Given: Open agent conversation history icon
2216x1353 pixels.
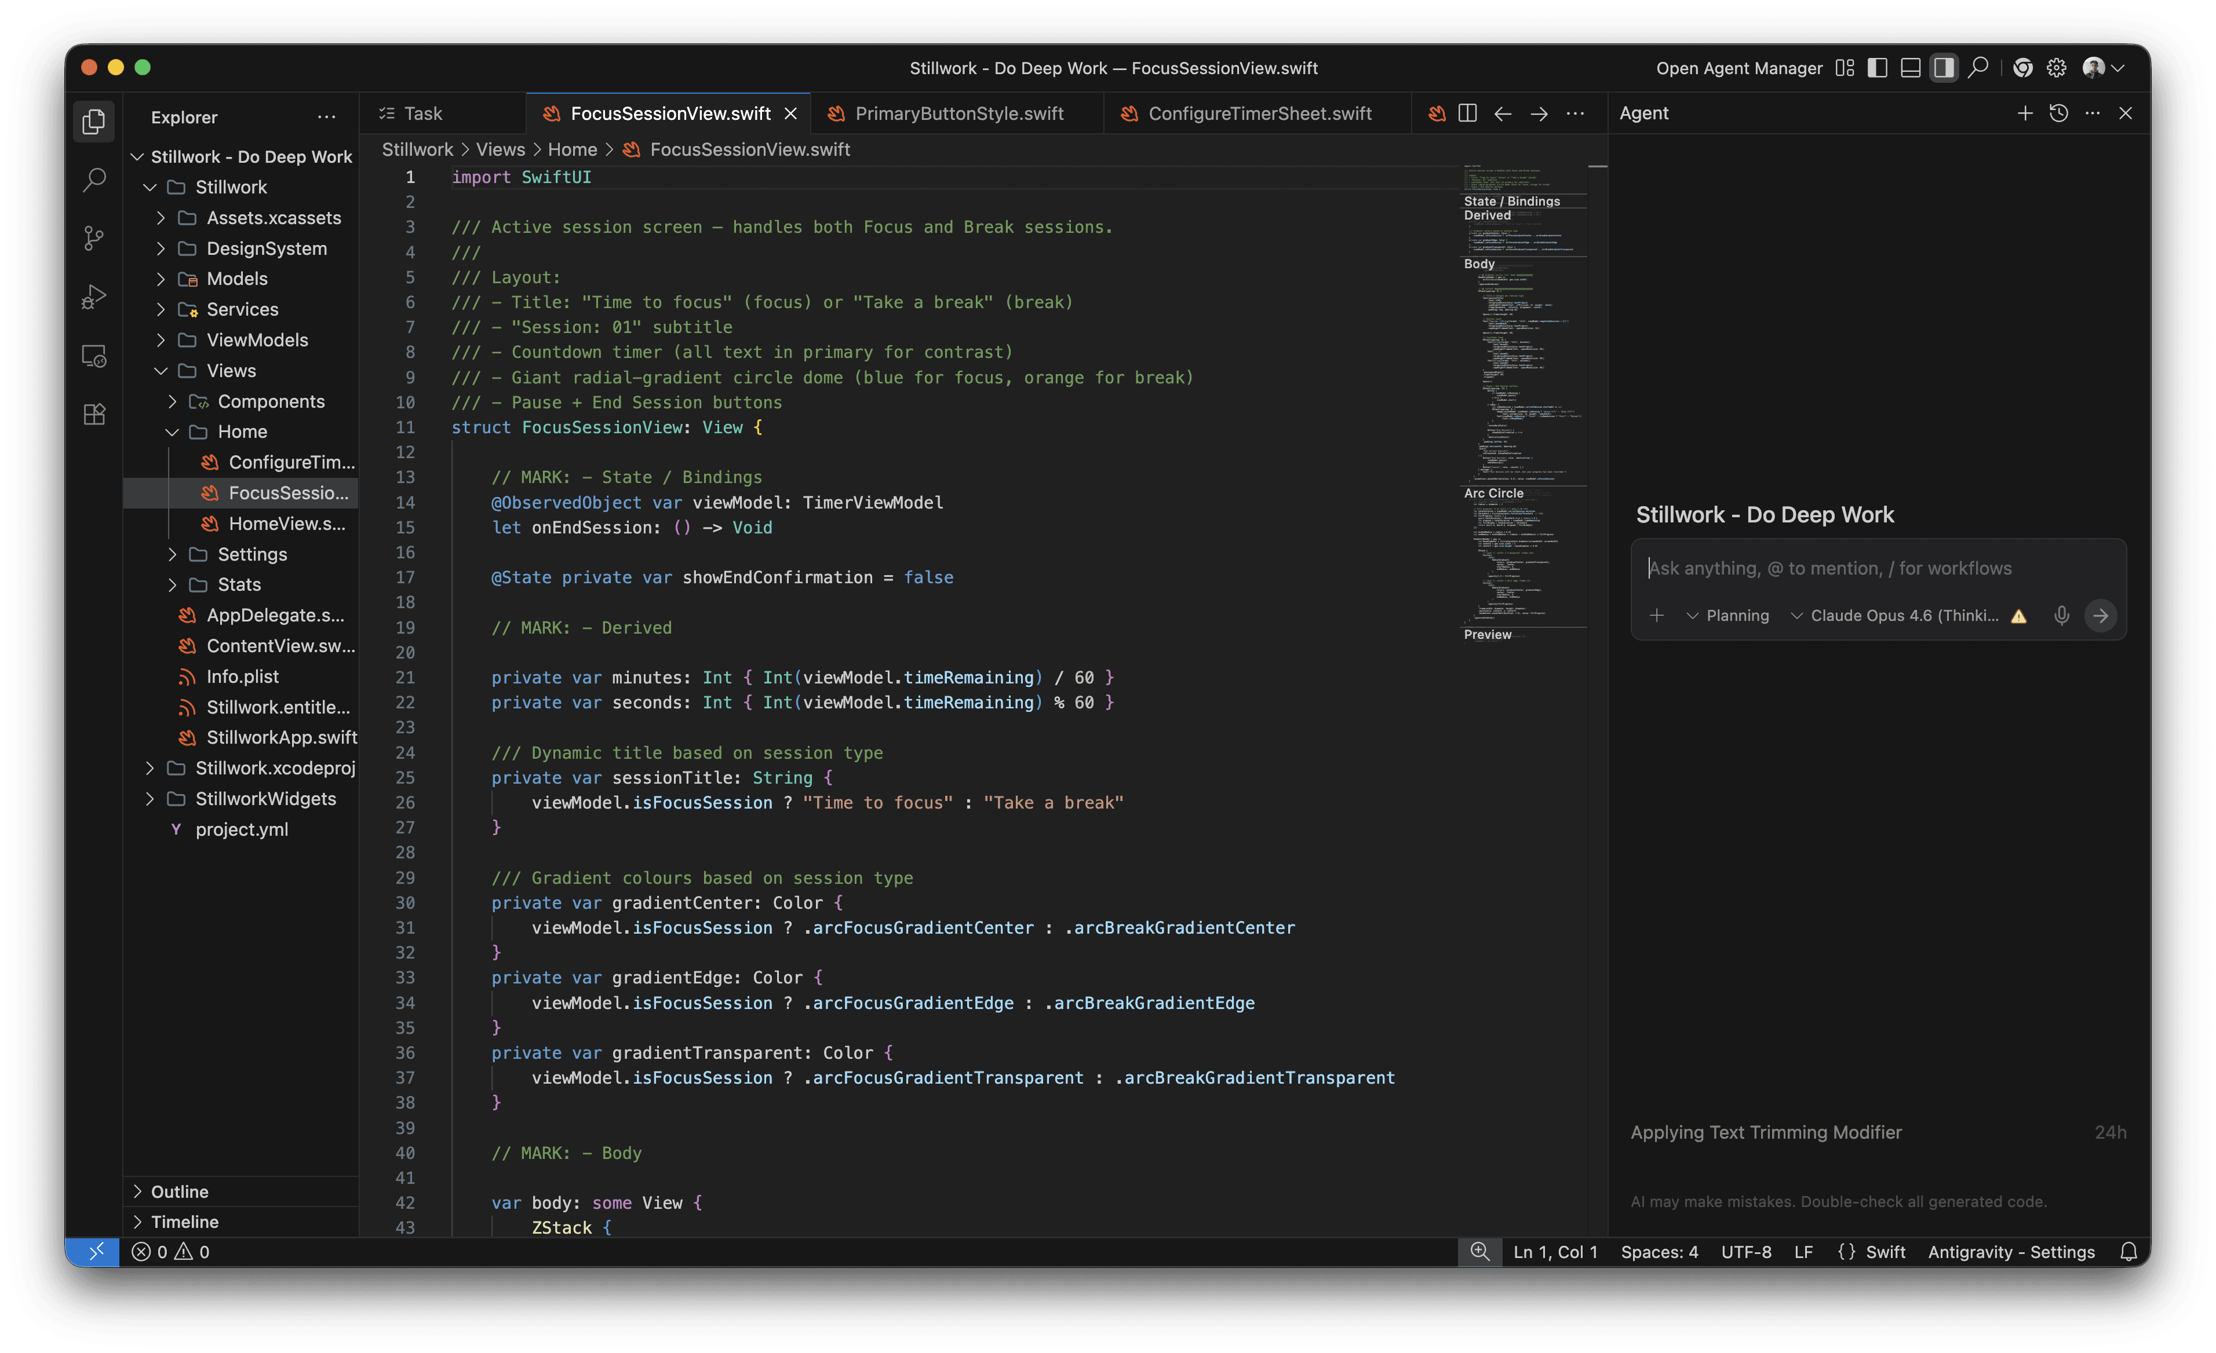Looking at the screenshot, I should click(2058, 114).
